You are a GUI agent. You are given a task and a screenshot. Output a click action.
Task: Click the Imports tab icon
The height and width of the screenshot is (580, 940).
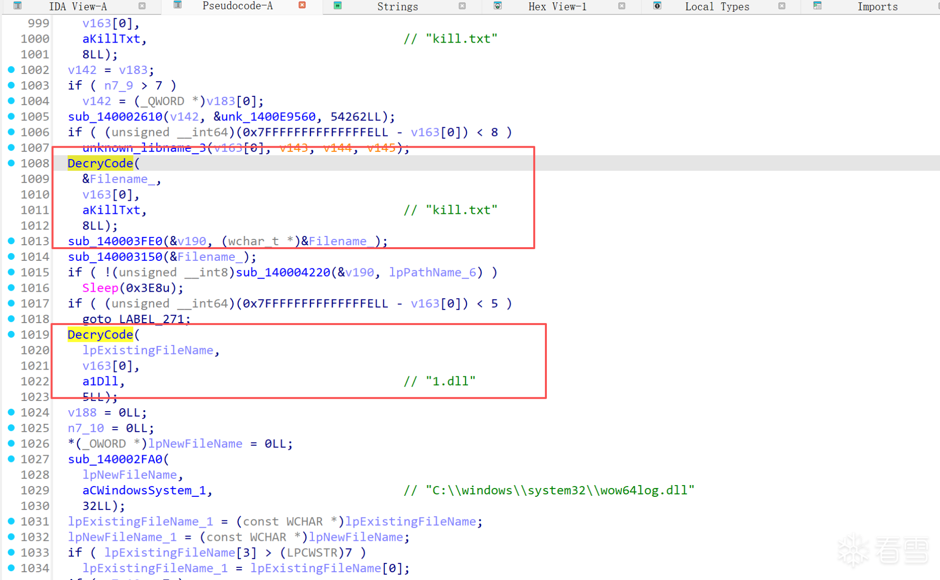point(817,6)
